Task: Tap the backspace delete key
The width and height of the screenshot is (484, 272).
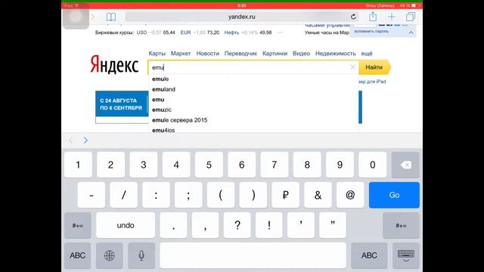Action: click(x=405, y=165)
